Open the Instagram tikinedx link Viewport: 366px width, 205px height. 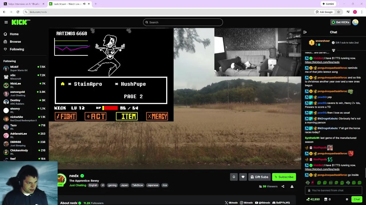(x=246, y=203)
